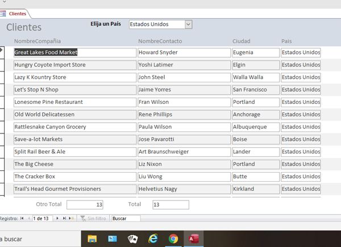Click The Big Cheese cell
Screen dimensions: 341x247
tap(75, 164)
